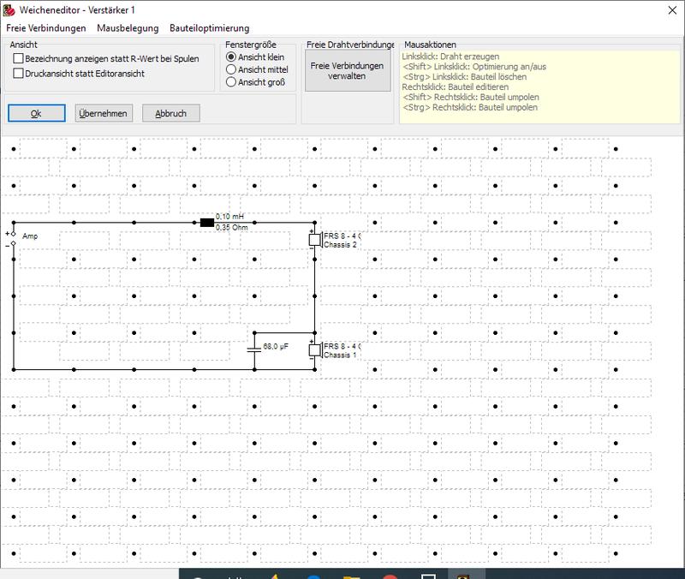Image resolution: width=685 pixels, height=579 pixels.
Task: Expand the Bauteiloptimierung menu
Action: 209,28
